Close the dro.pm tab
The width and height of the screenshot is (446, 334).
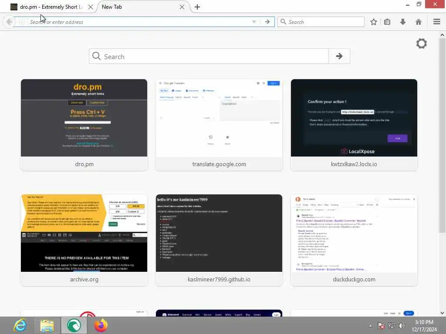pos(91,7)
